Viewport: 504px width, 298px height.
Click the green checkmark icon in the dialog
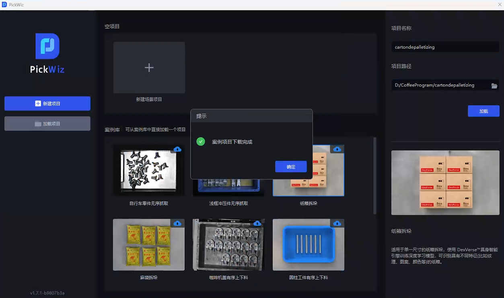click(201, 142)
